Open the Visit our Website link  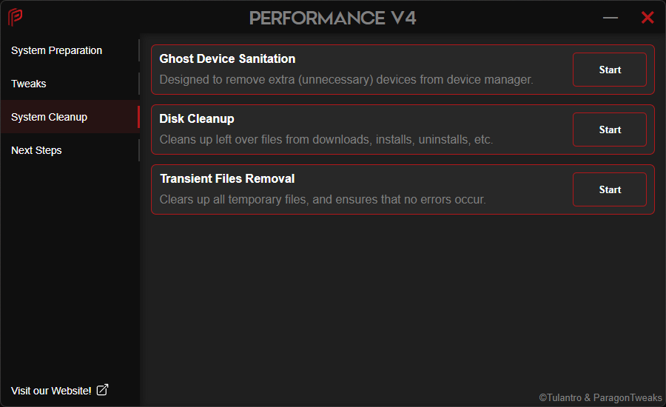[x=51, y=390]
